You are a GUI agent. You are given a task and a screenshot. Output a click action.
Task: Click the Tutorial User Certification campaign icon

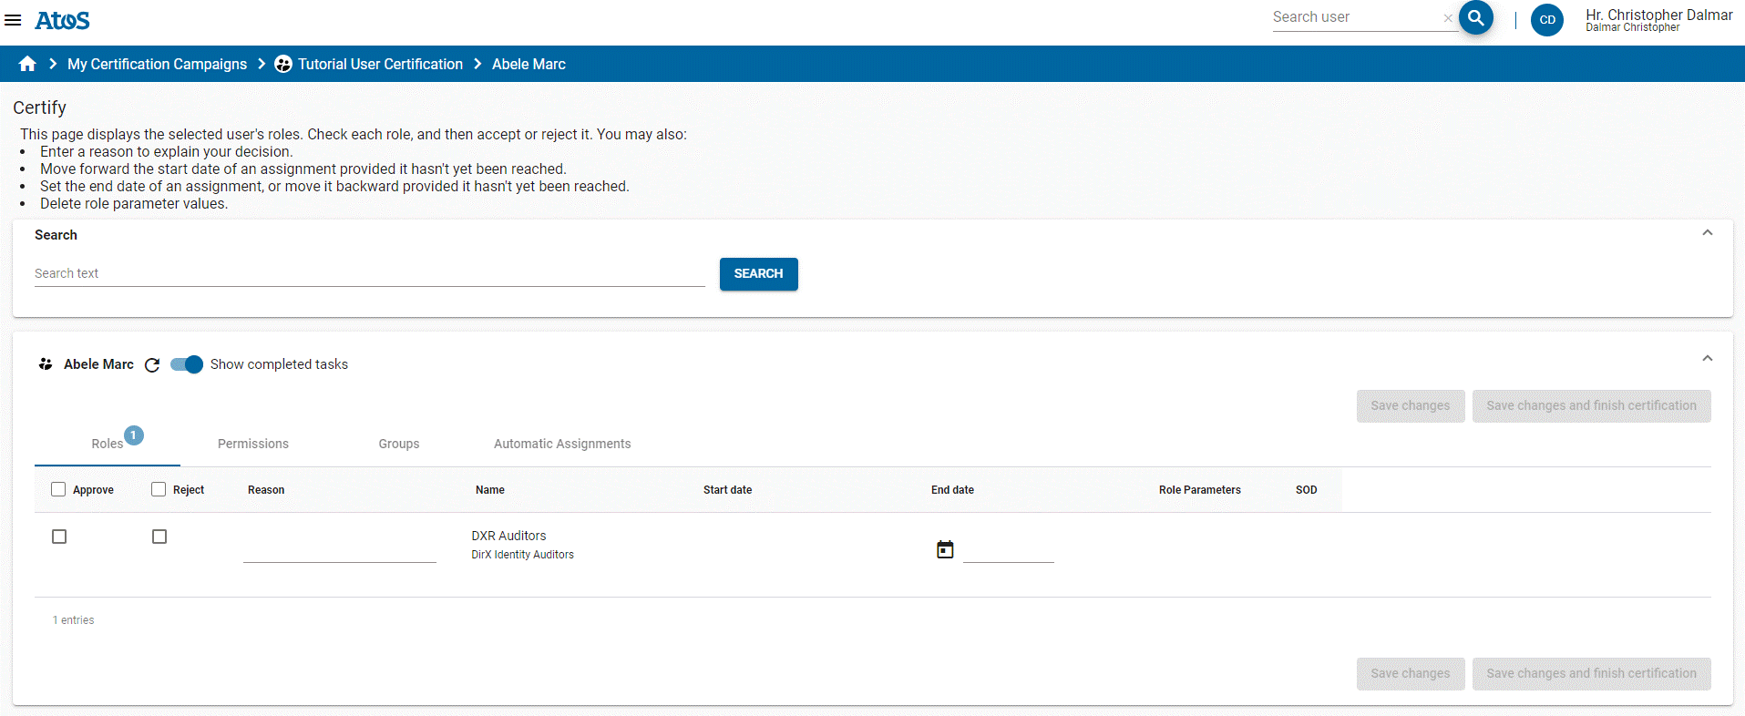click(x=283, y=64)
